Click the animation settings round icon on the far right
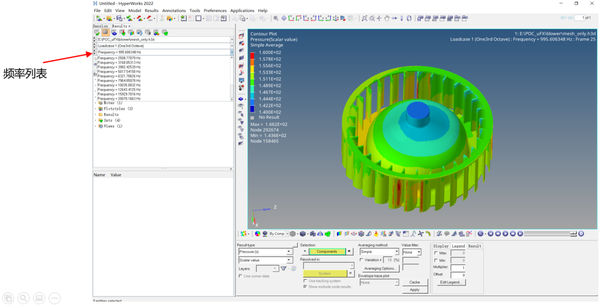The height and width of the screenshot is (306, 600). 581,234
